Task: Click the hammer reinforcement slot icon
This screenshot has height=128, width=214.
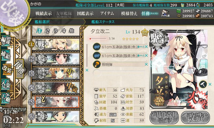Action: (x=203, y=84)
